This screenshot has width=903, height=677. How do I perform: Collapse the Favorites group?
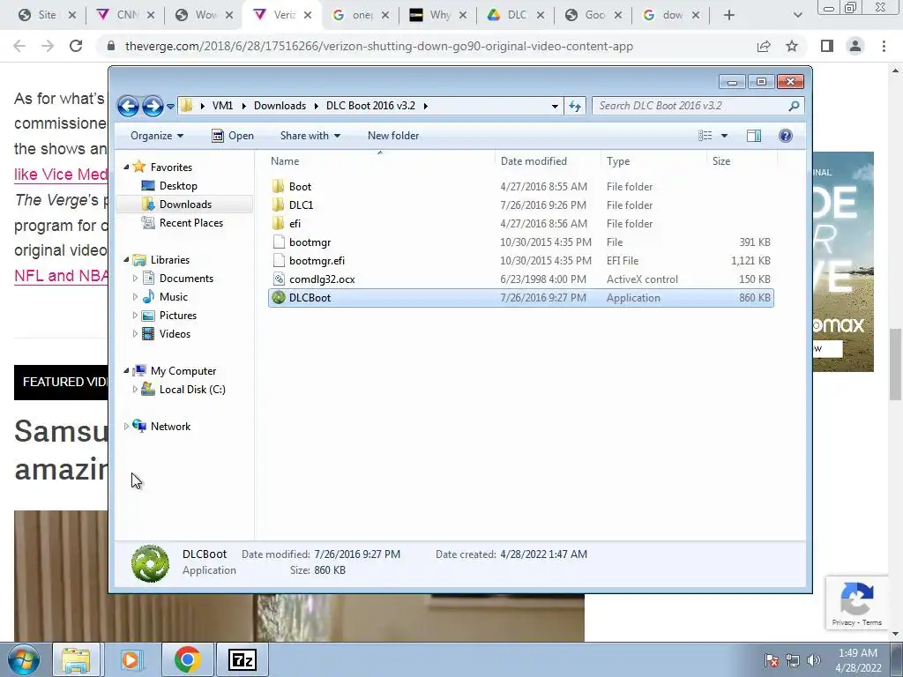coord(127,167)
